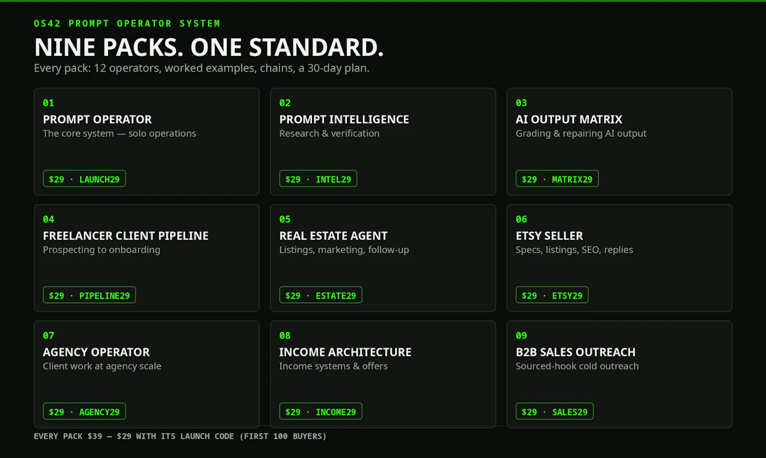The image size is (766, 458).
Task: Select the FREELANCER CLIENT PIPELINE title
Action: 125,235
